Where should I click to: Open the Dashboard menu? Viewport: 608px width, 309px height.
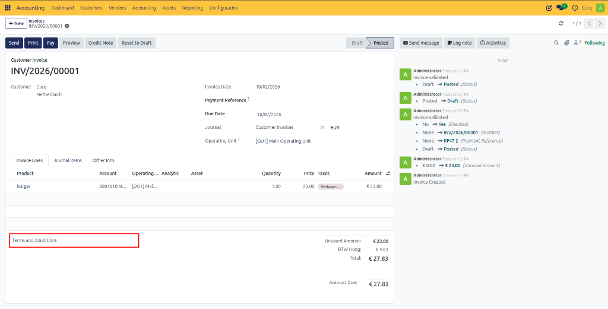62,8
